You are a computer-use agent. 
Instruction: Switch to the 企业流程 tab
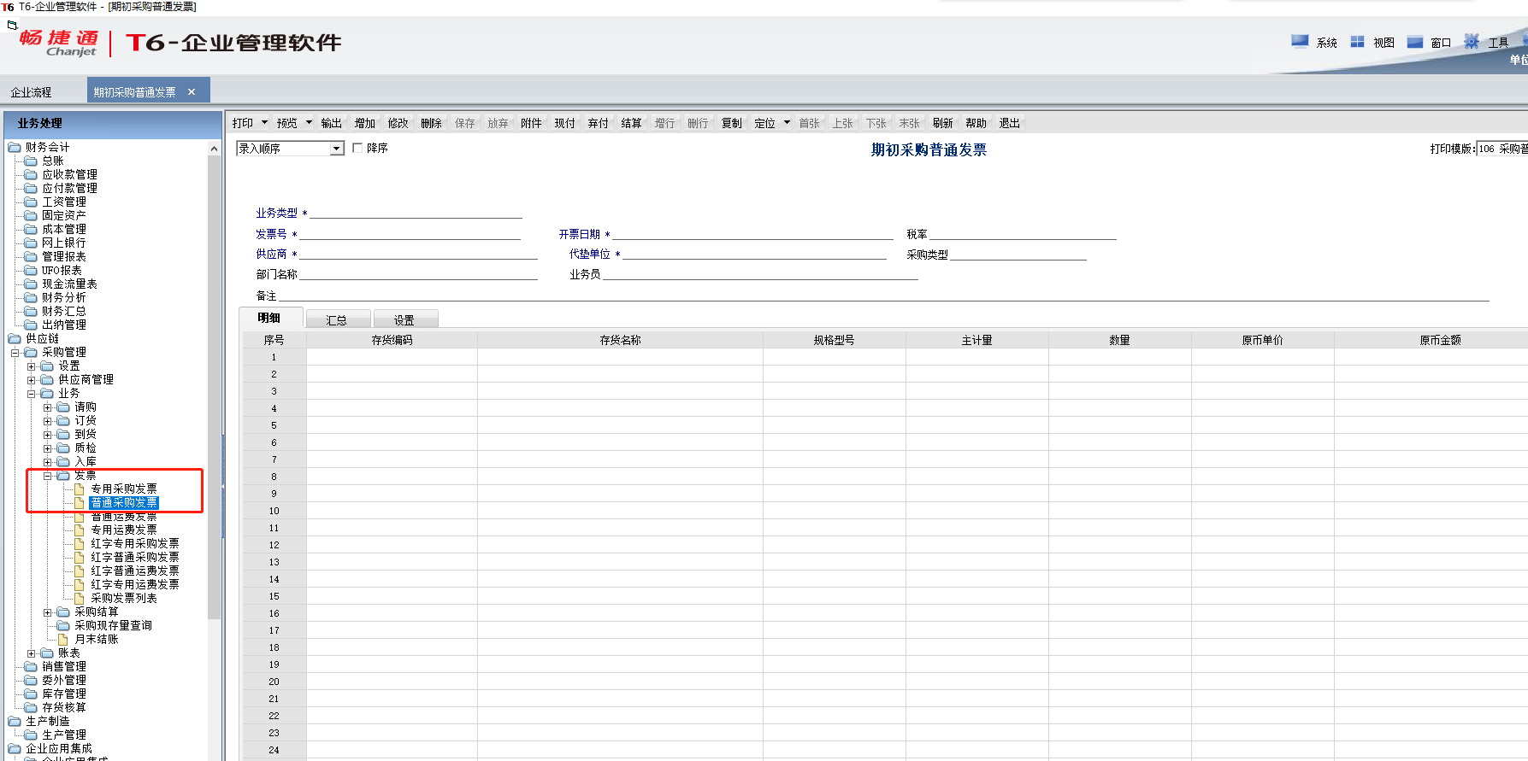point(32,92)
